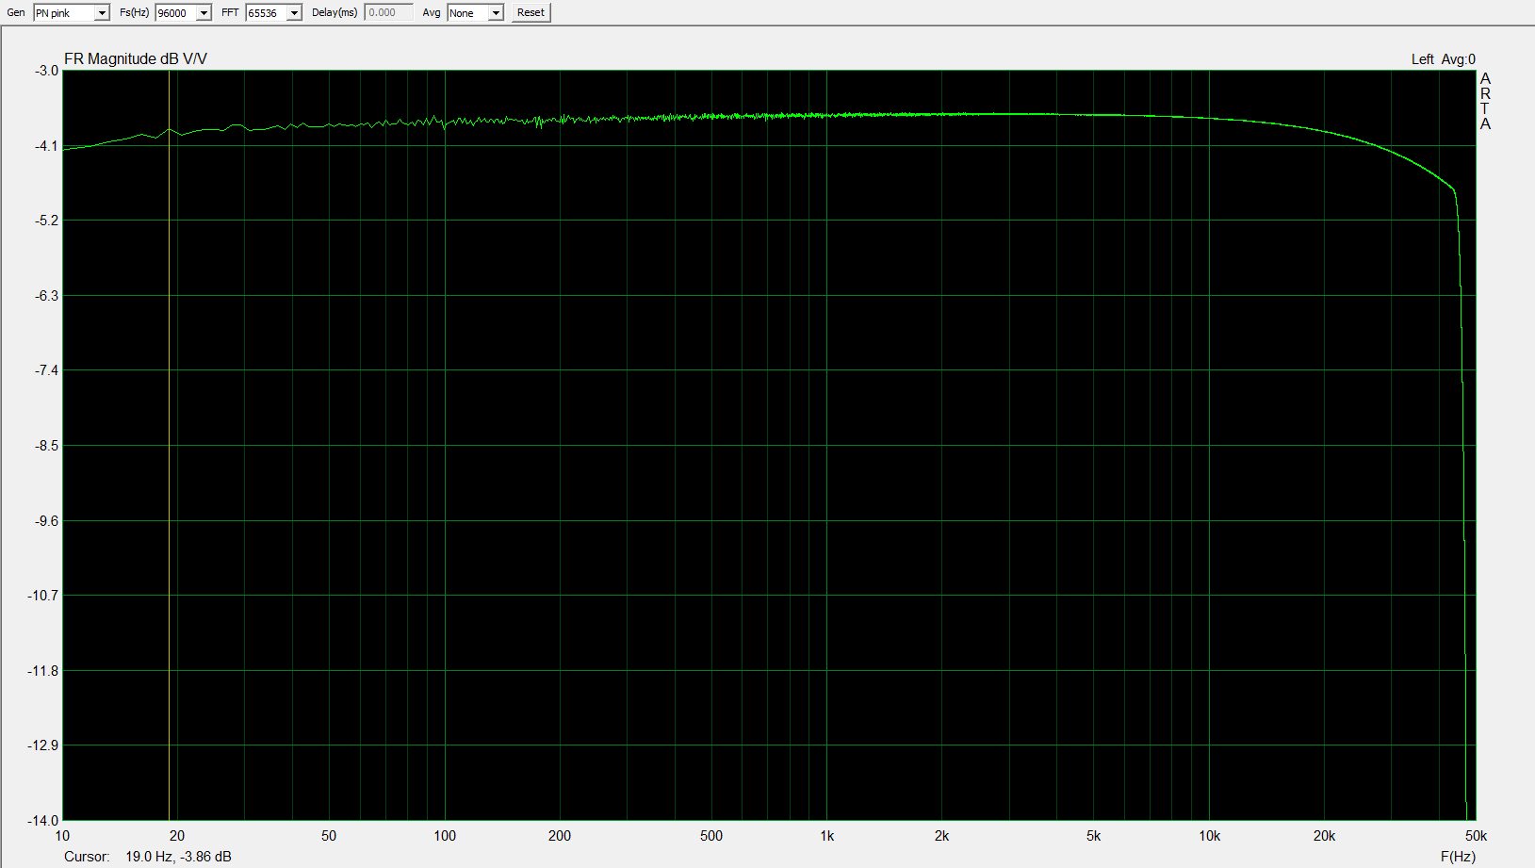This screenshot has width=1535, height=868.
Task: Click the '50k' frequency axis label
Action: pyautogui.click(x=1476, y=836)
